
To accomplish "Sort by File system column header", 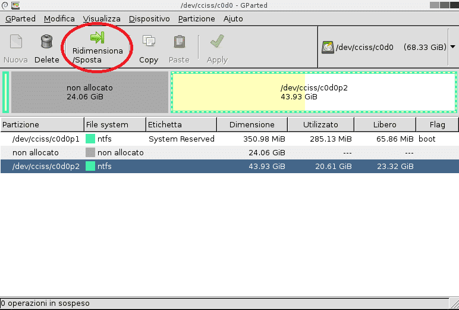I will (115, 124).
